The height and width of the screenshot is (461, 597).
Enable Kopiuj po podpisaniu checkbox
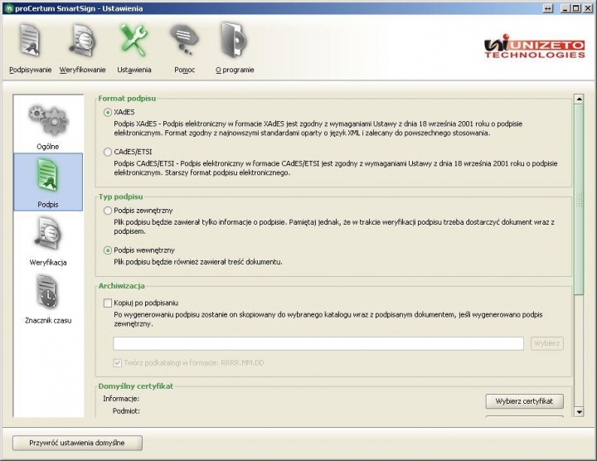[x=108, y=303]
